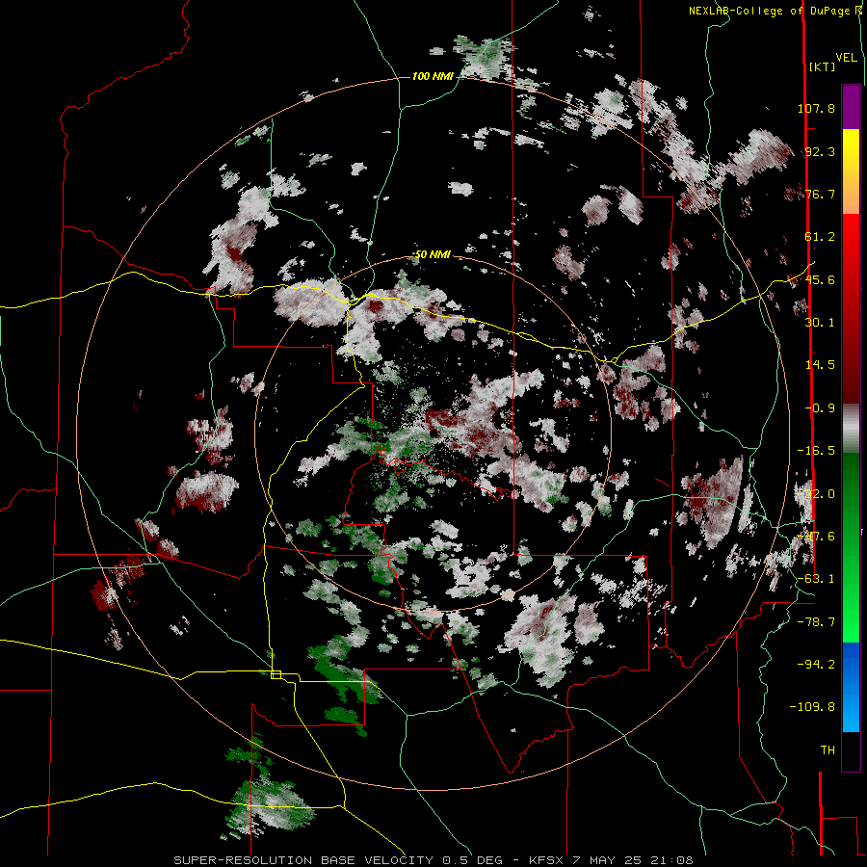Screen dimensions: 867x867
Task: Click the purple segment of the velocity color bar
Action: tap(851, 107)
